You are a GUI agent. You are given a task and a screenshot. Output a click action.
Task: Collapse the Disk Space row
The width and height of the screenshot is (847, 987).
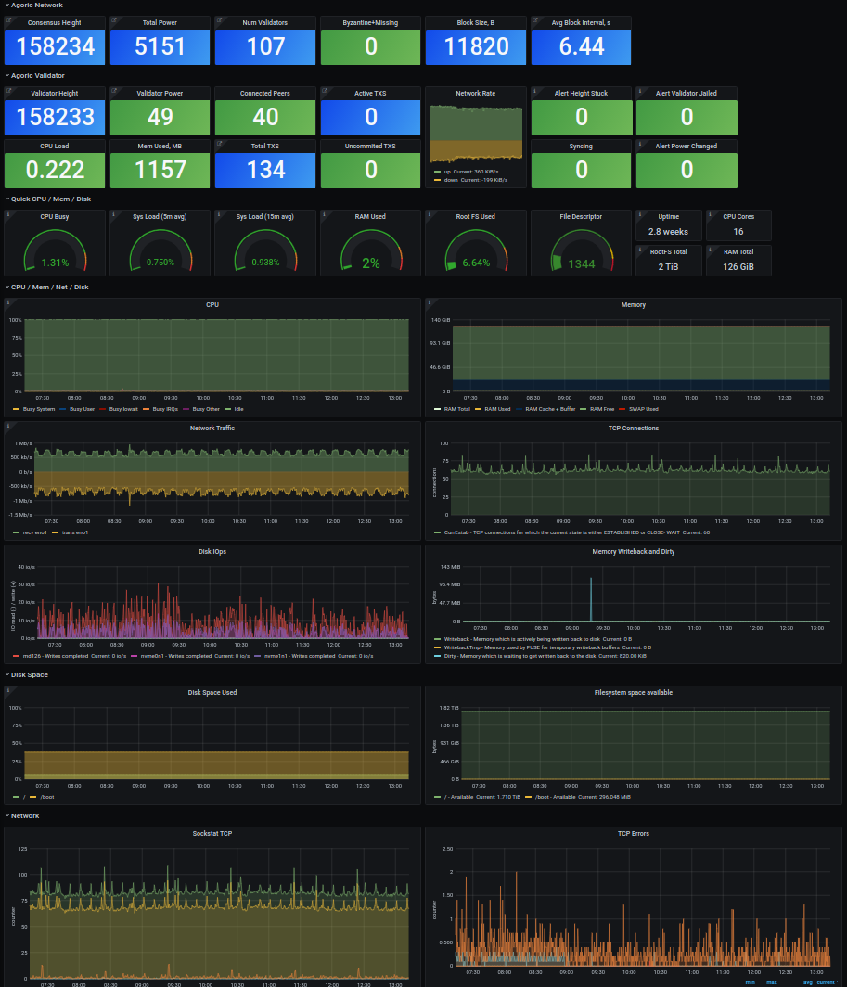coord(27,674)
